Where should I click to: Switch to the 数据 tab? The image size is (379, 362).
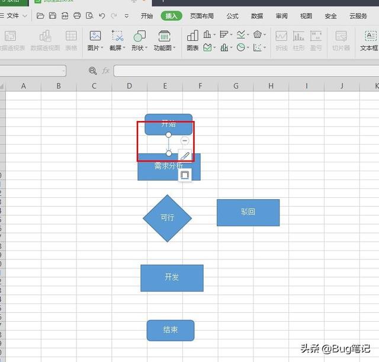(x=257, y=16)
